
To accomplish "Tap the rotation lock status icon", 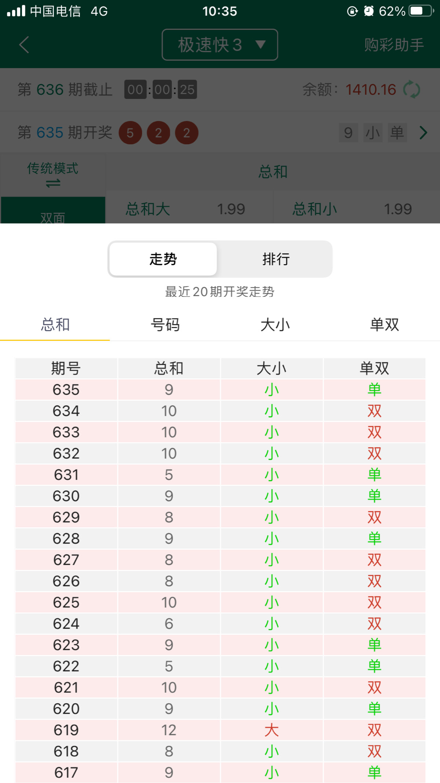I will click(x=352, y=11).
